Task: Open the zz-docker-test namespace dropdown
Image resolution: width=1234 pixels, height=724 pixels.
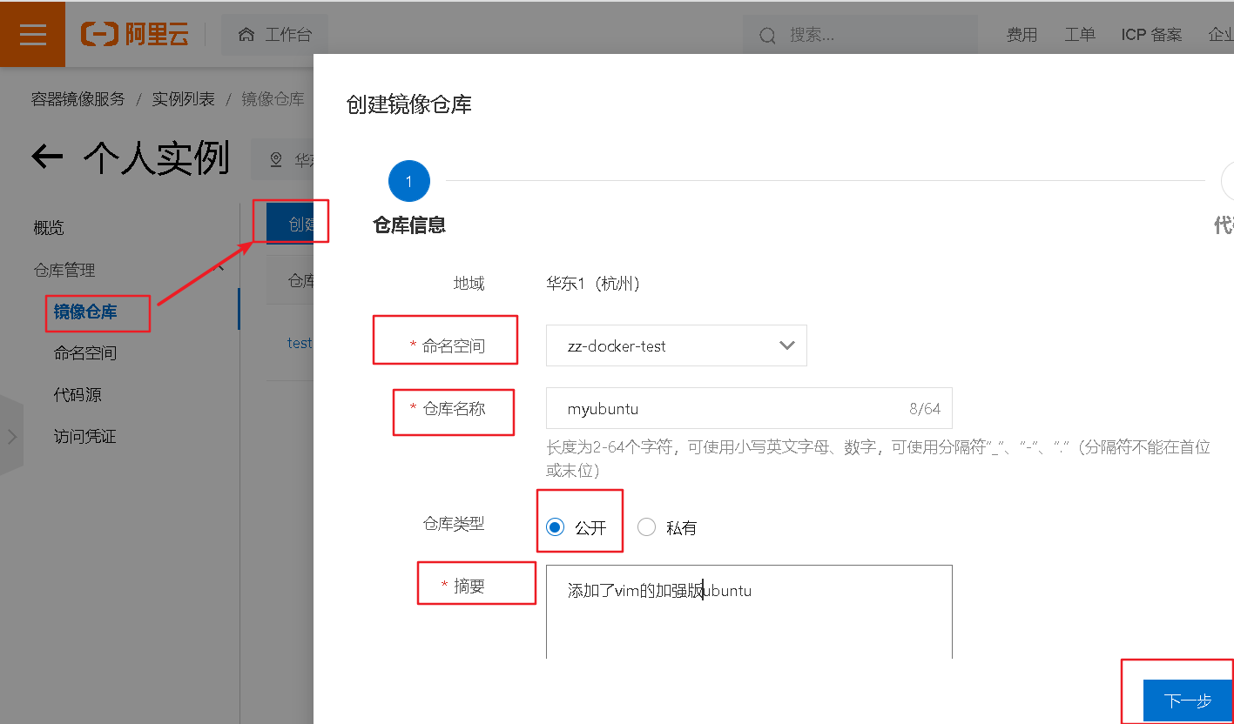Action: click(677, 345)
